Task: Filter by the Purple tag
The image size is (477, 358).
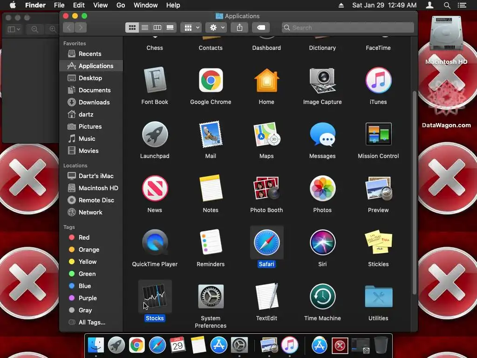Action: click(91, 298)
